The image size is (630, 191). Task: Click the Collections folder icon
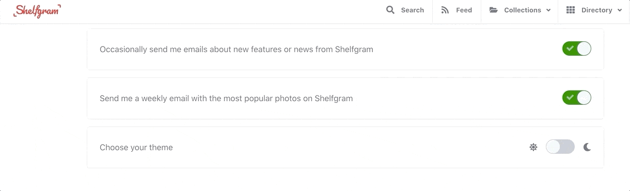click(x=494, y=10)
